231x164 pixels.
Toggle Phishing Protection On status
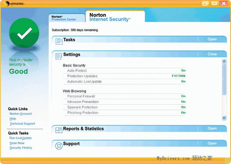pyautogui.click(x=183, y=113)
